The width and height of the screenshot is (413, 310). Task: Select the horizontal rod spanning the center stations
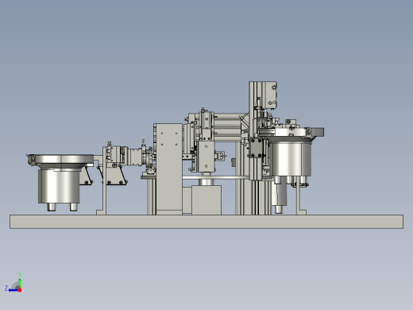[x=215, y=177]
